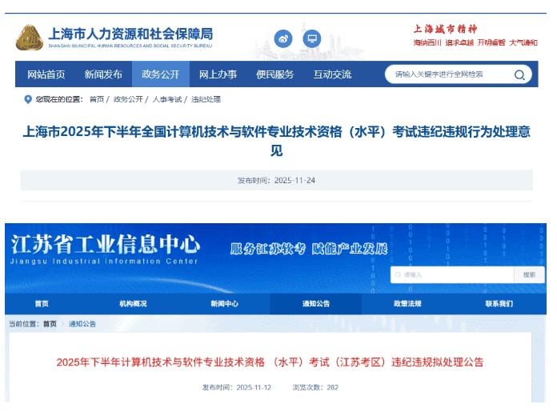Open 新闻发布 menu item

click(103, 74)
